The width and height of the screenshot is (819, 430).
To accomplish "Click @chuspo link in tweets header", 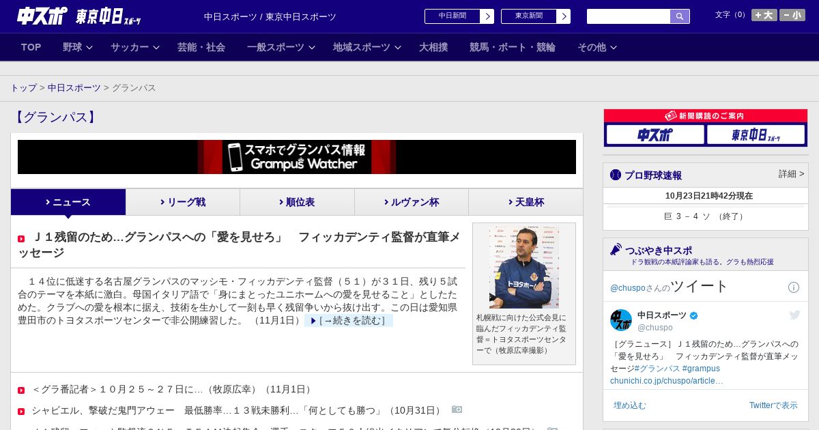I will click(x=627, y=288).
